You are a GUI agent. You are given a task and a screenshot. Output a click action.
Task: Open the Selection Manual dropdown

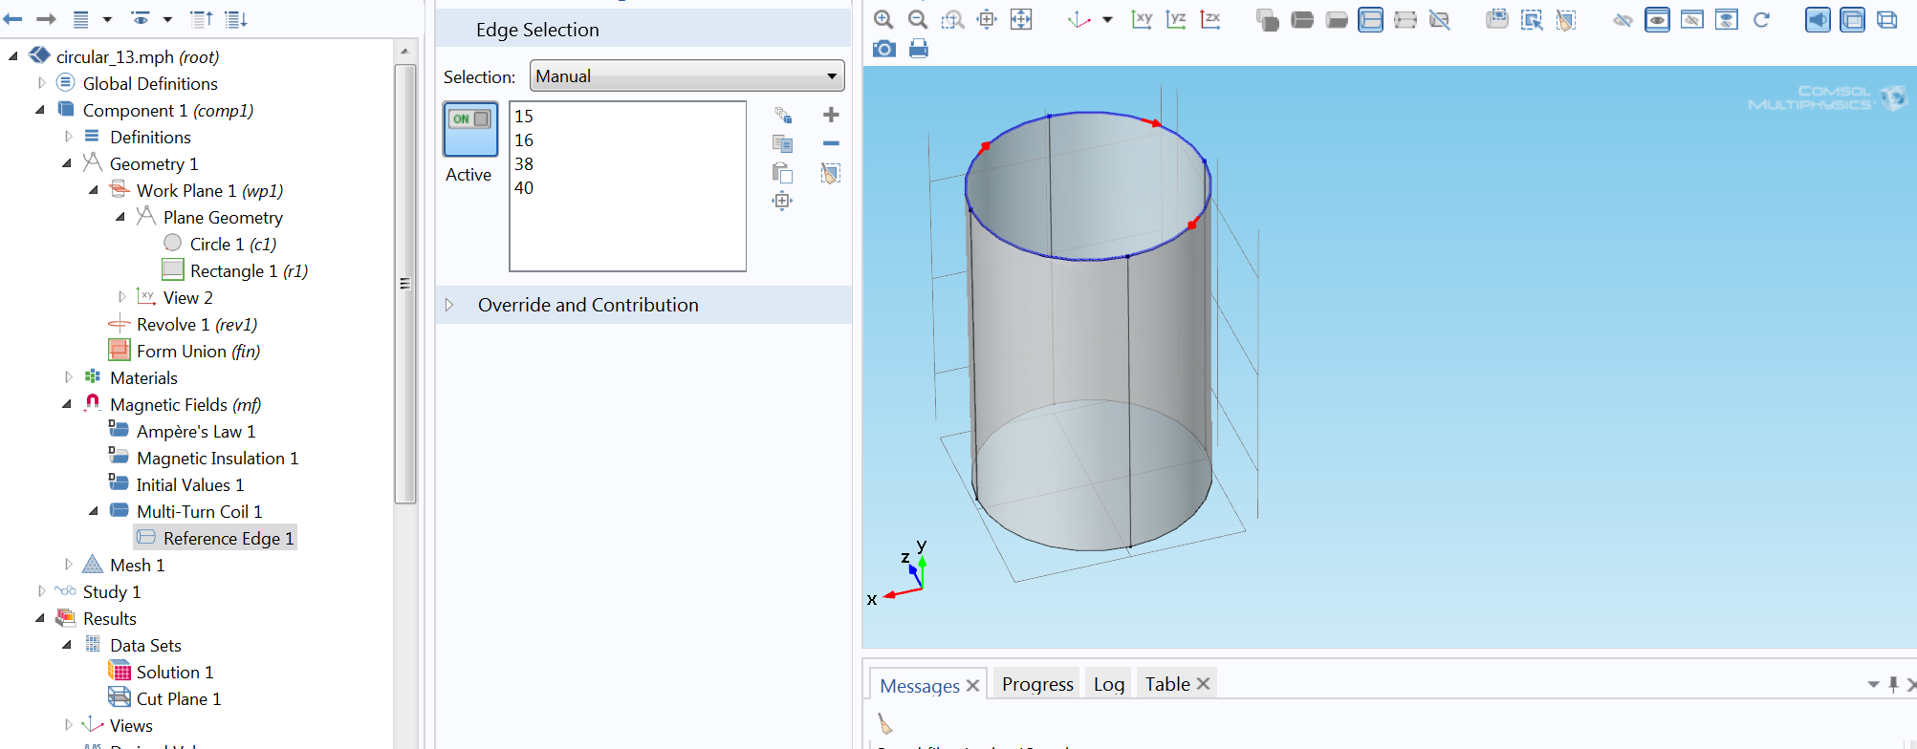click(x=686, y=76)
